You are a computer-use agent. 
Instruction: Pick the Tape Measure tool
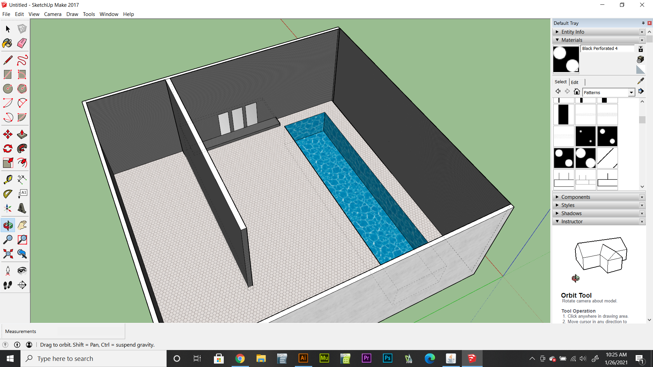click(8, 179)
